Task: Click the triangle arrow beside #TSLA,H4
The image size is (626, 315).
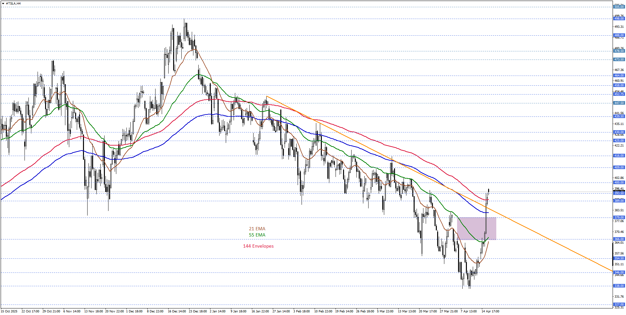Action: point(3,4)
